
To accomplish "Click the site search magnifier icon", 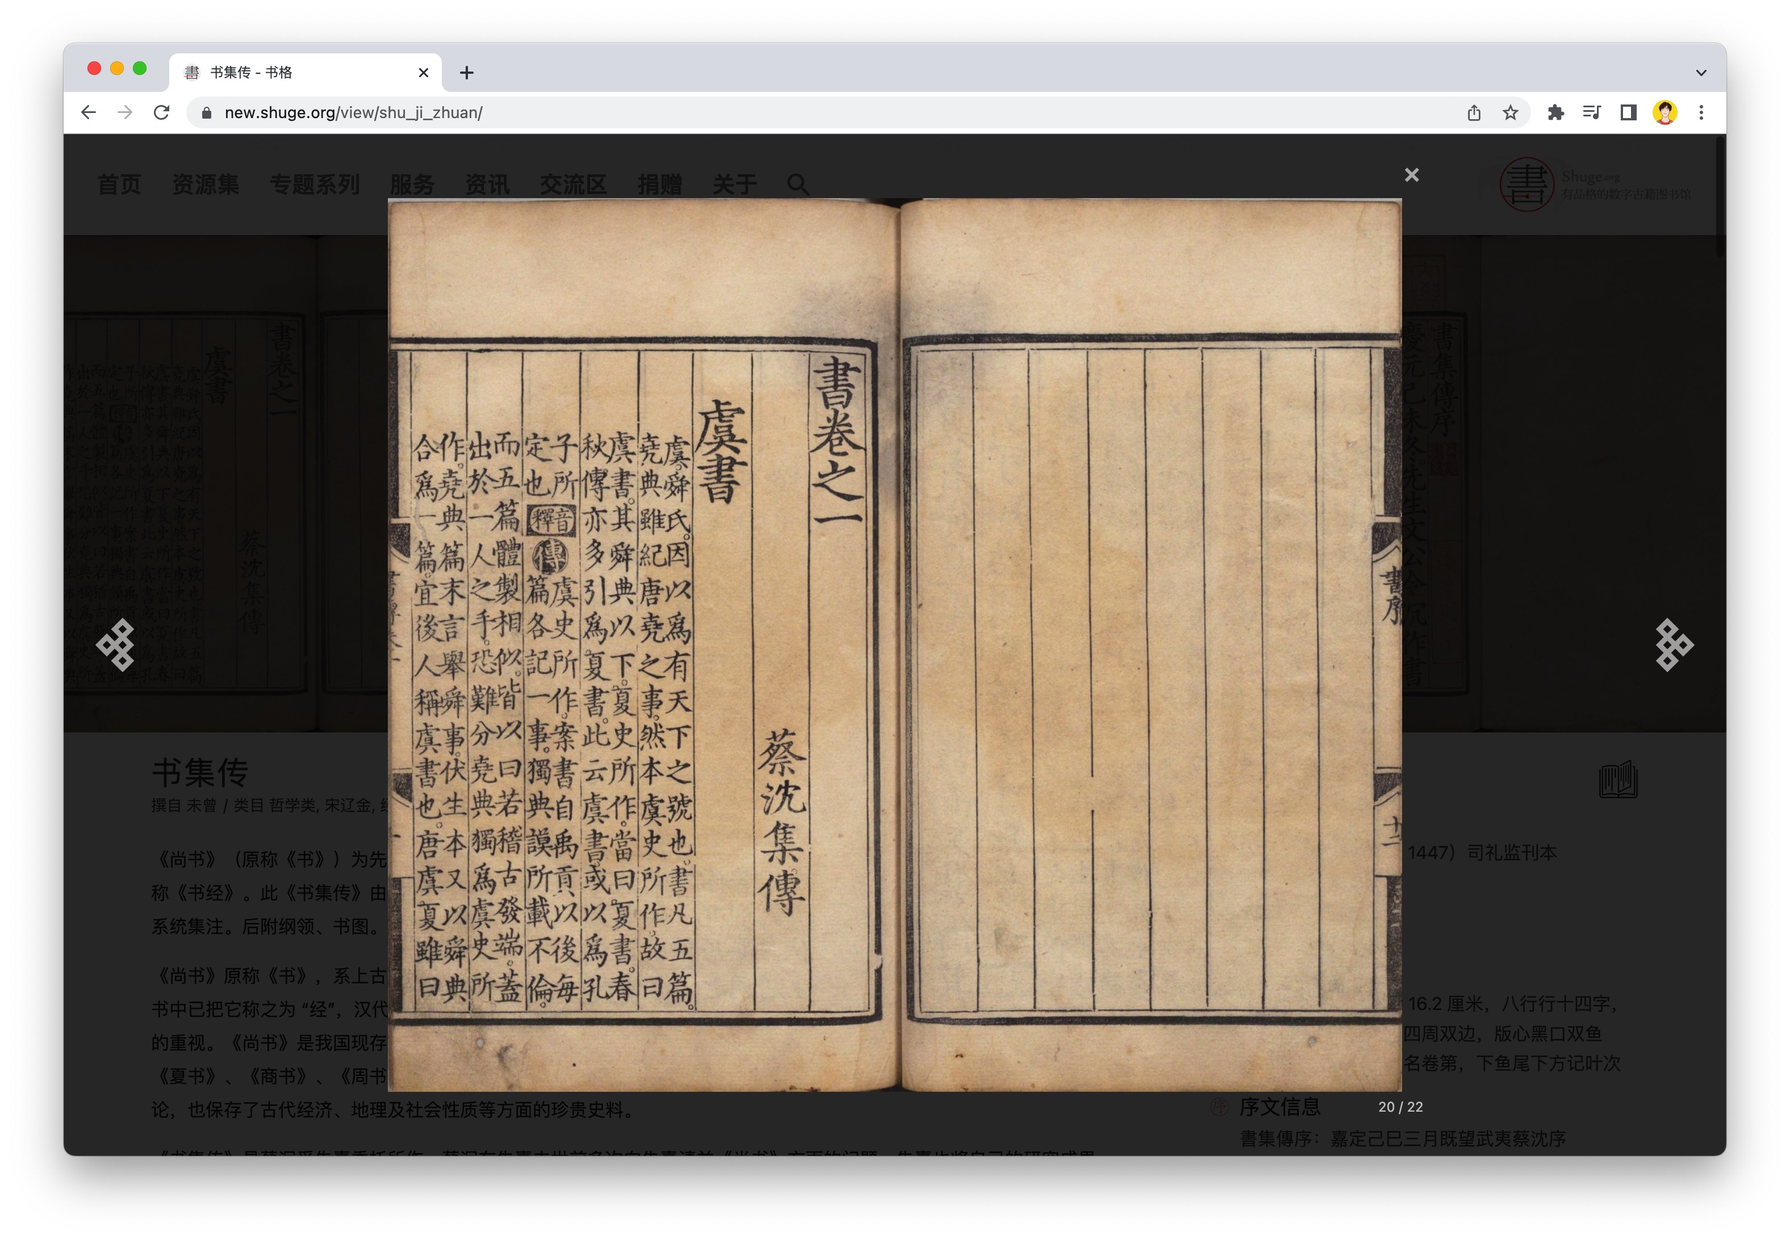I will 798,185.
